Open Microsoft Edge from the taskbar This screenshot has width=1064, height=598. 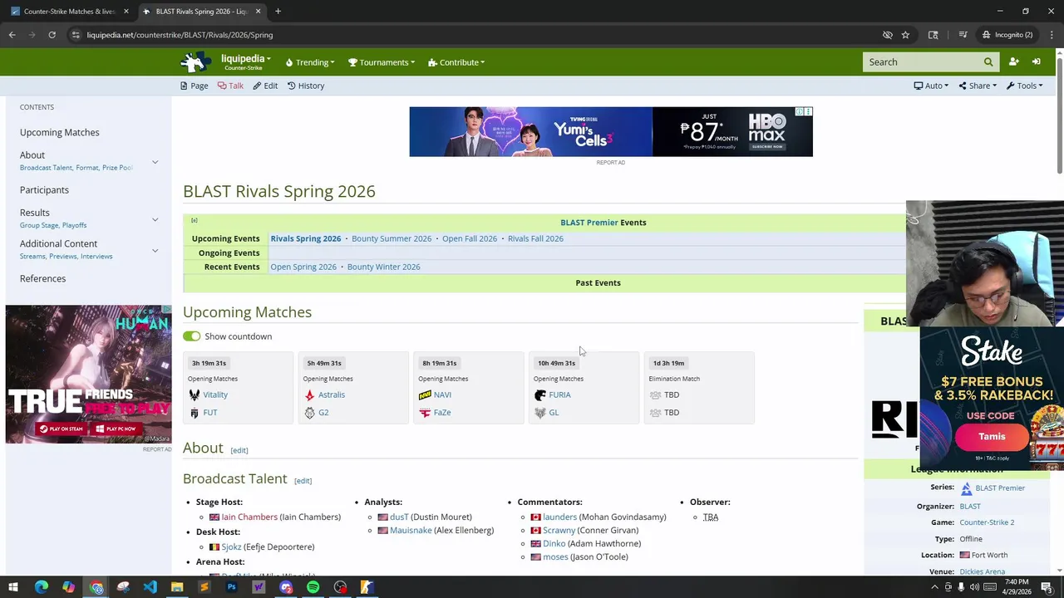[41, 587]
